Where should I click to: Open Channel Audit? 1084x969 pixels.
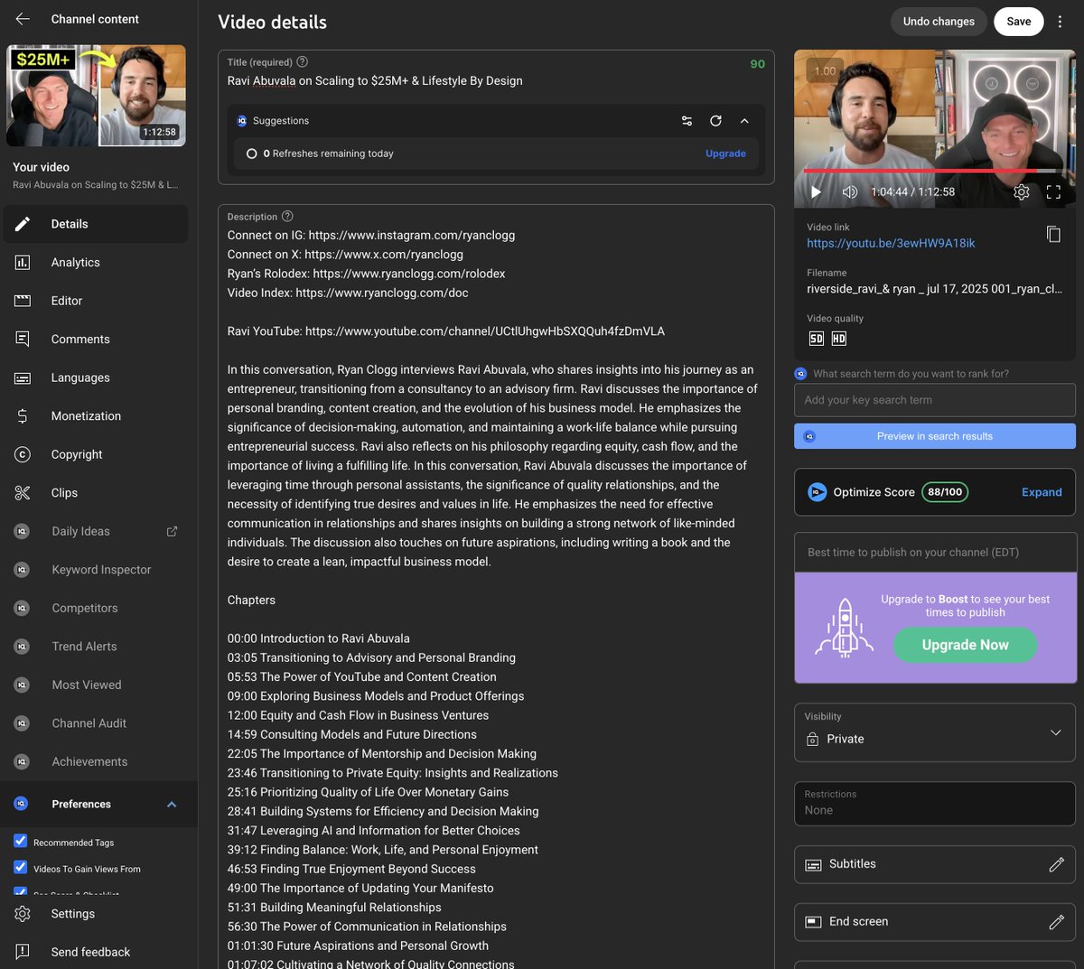point(96,723)
